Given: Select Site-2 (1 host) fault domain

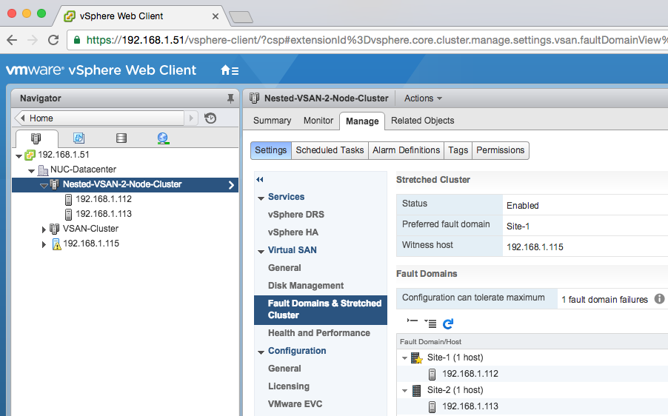Looking at the screenshot, I should click(x=455, y=390).
